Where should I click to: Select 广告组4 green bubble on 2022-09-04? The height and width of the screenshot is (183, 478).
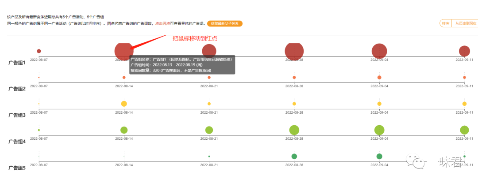pos(379,130)
